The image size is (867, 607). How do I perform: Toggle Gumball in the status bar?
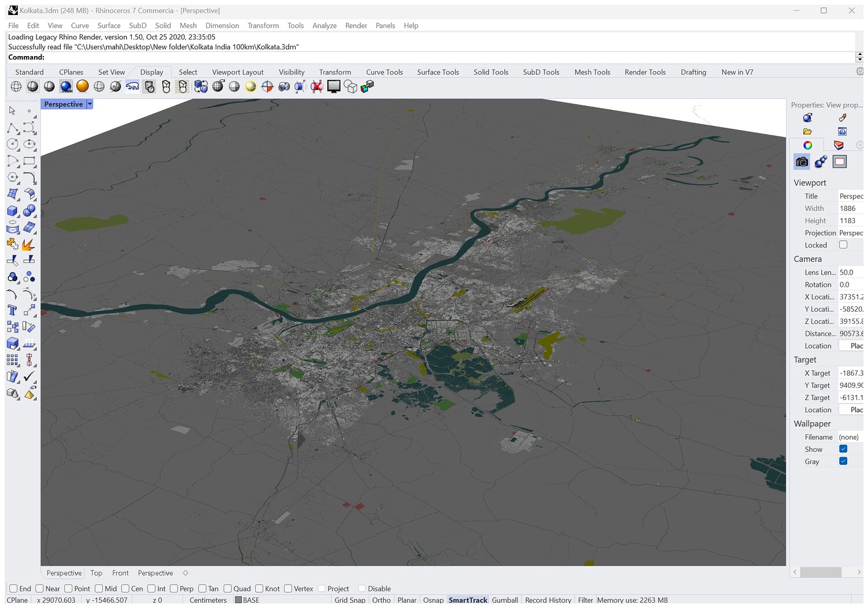pos(504,600)
